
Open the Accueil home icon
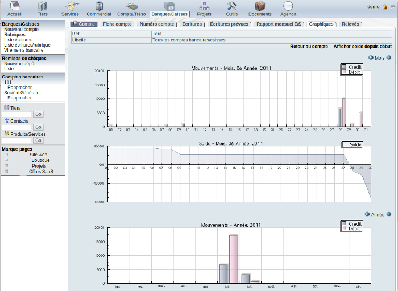(15, 6)
